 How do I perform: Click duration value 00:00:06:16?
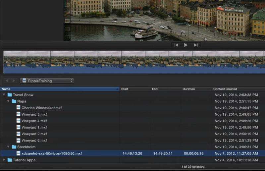click(x=194, y=153)
